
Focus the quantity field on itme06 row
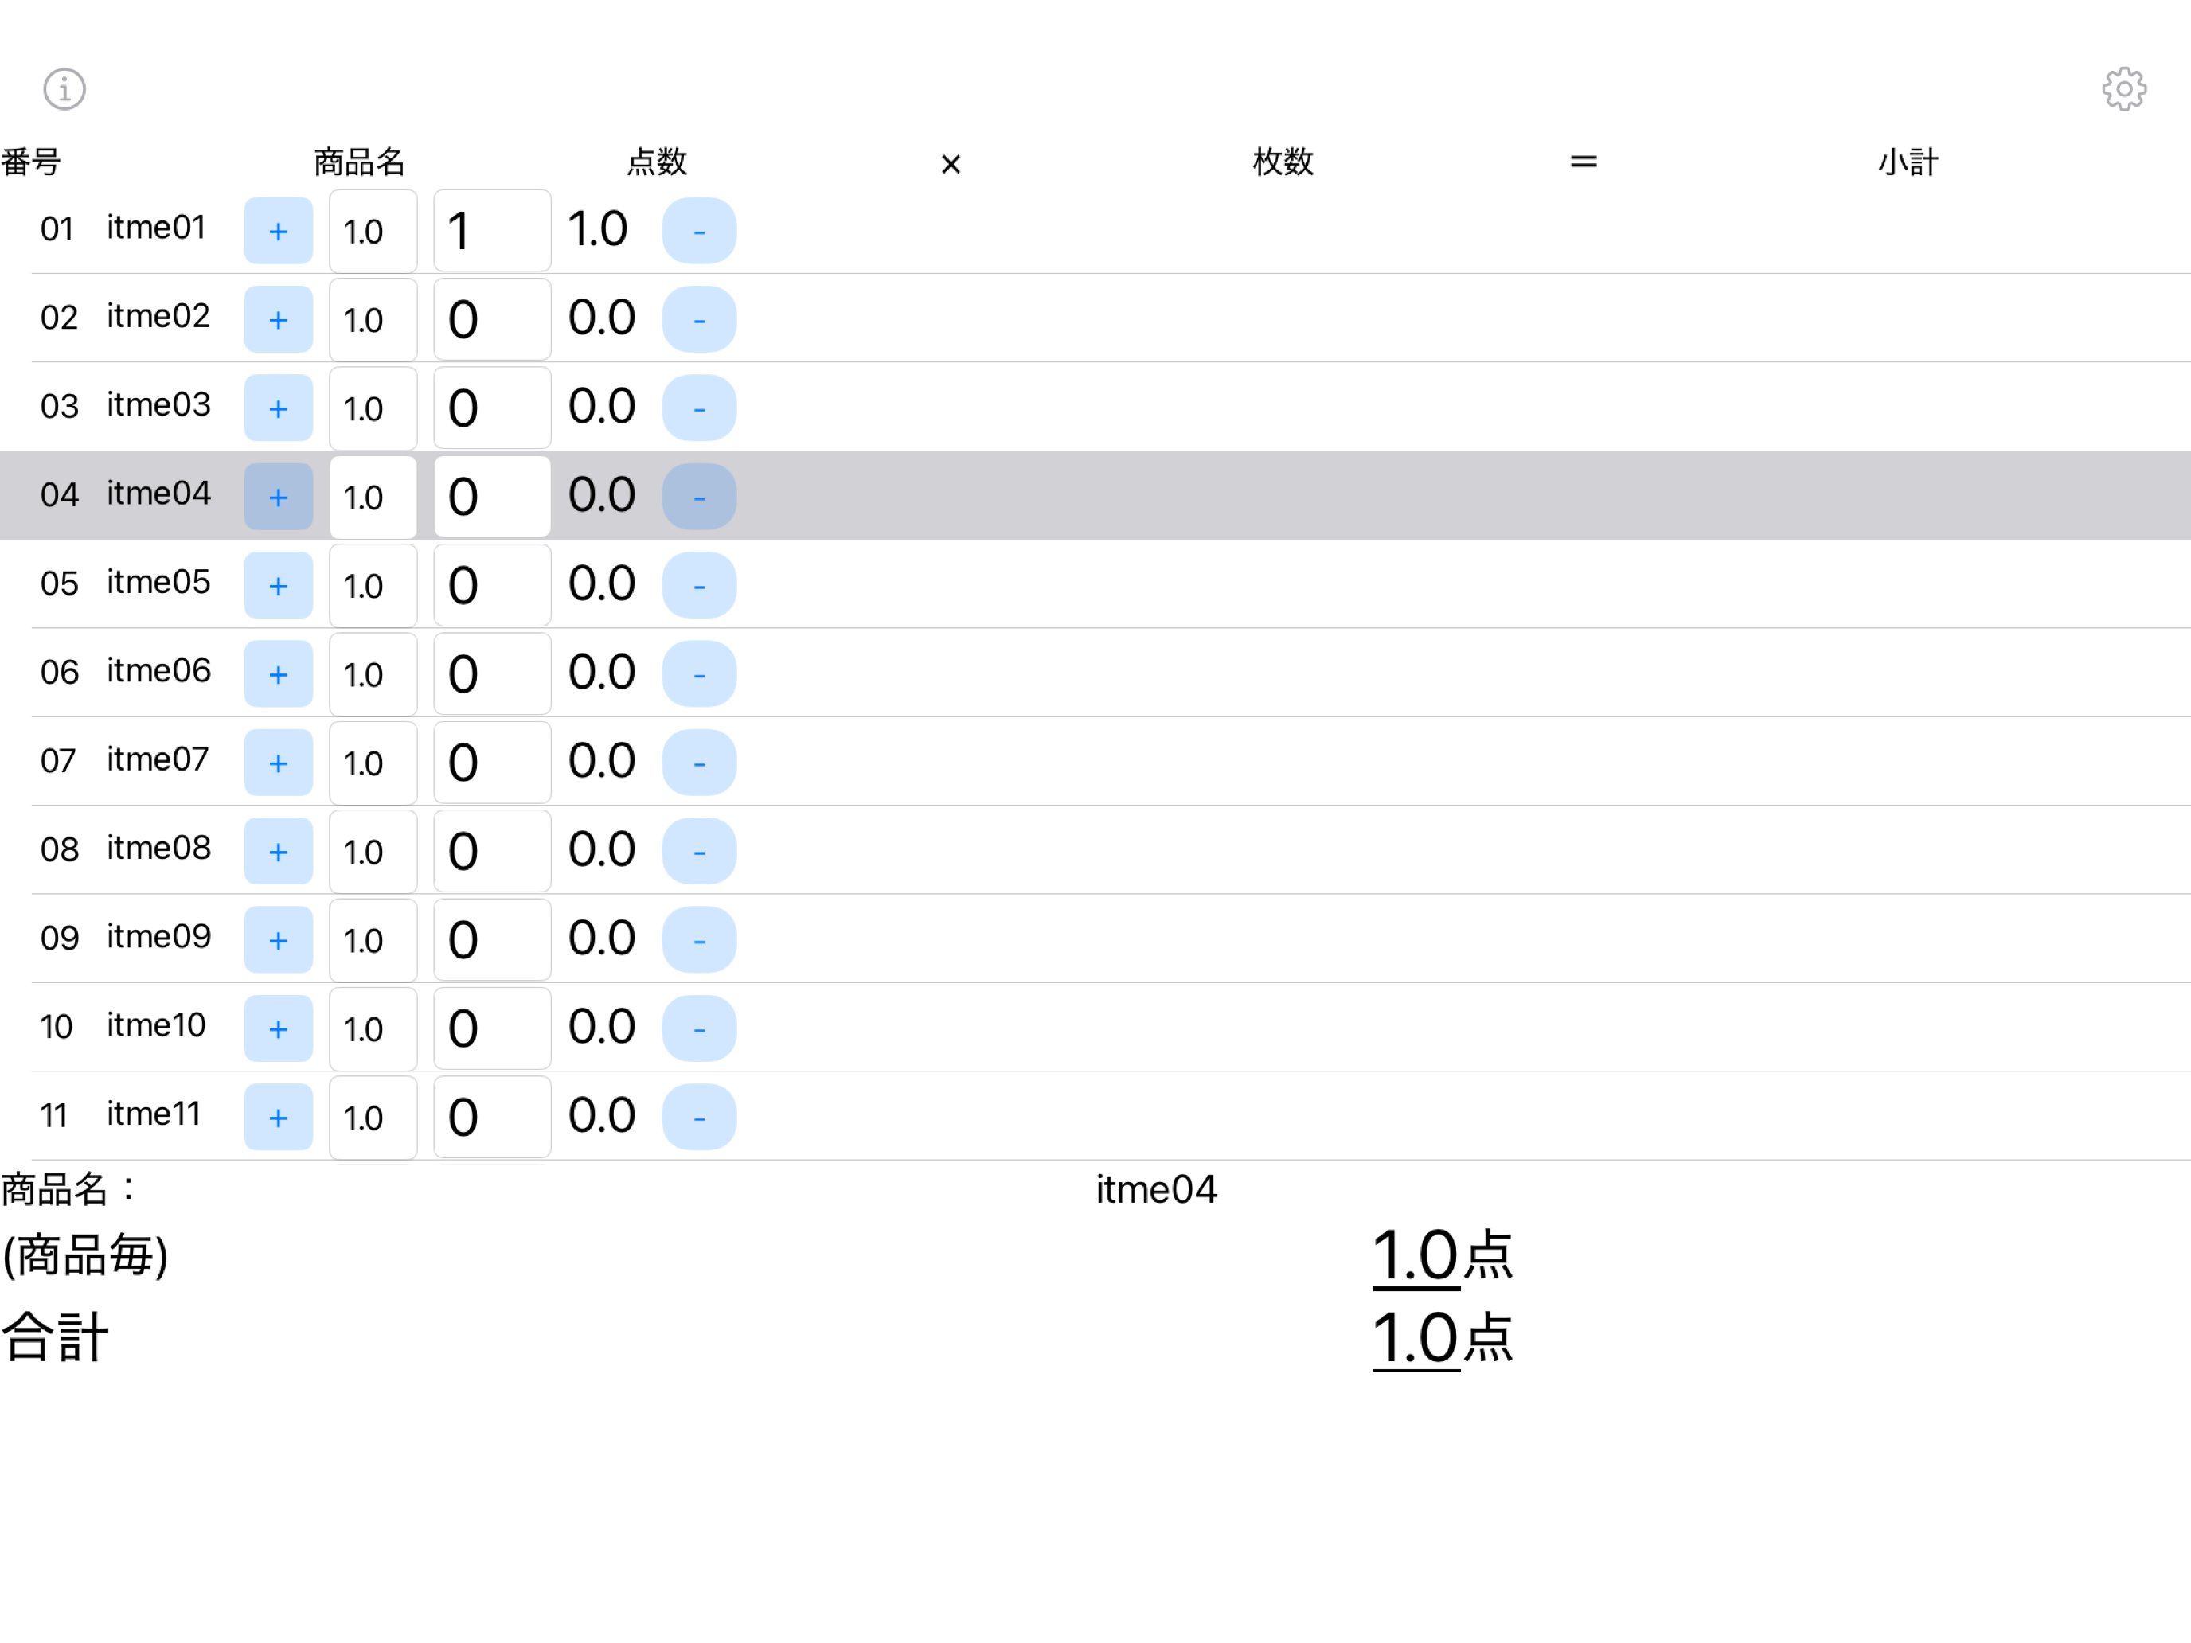coord(491,674)
